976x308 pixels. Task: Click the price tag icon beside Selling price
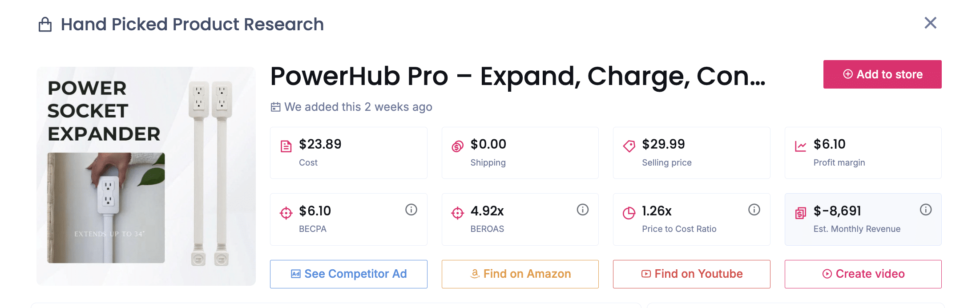[x=629, y=145]
